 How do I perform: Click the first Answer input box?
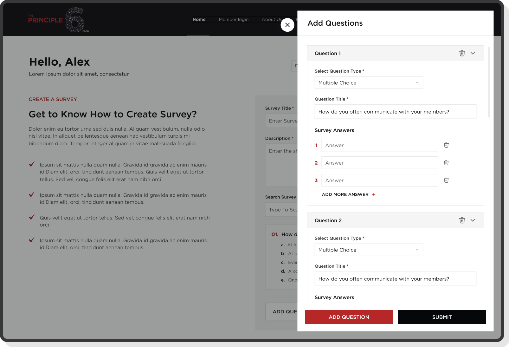[379, 145]
